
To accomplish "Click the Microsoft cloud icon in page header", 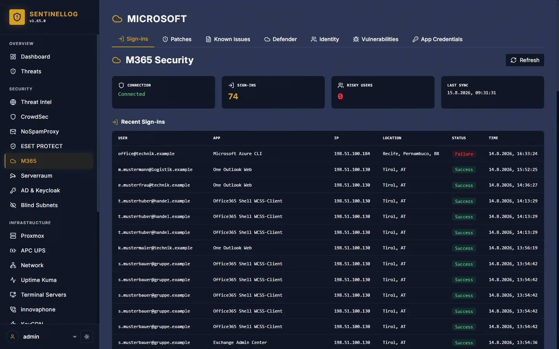I will [117, 19].
